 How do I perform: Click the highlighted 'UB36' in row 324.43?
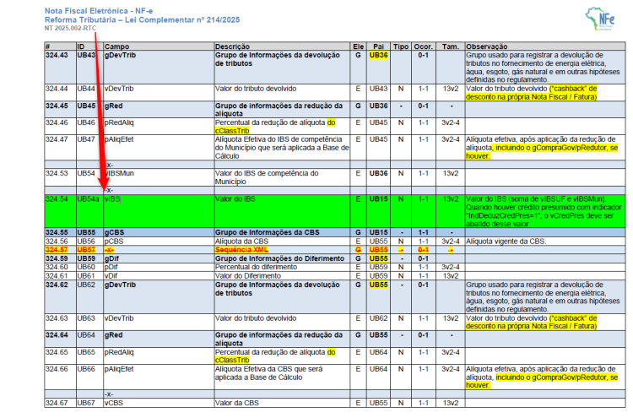click(378, 56)
